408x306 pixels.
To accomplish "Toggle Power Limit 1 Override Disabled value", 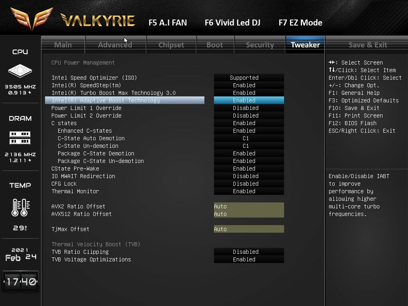I will pos(249,108).
